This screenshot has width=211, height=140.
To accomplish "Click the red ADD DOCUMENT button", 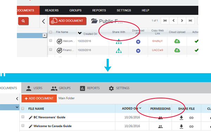I will pos(68,21).
